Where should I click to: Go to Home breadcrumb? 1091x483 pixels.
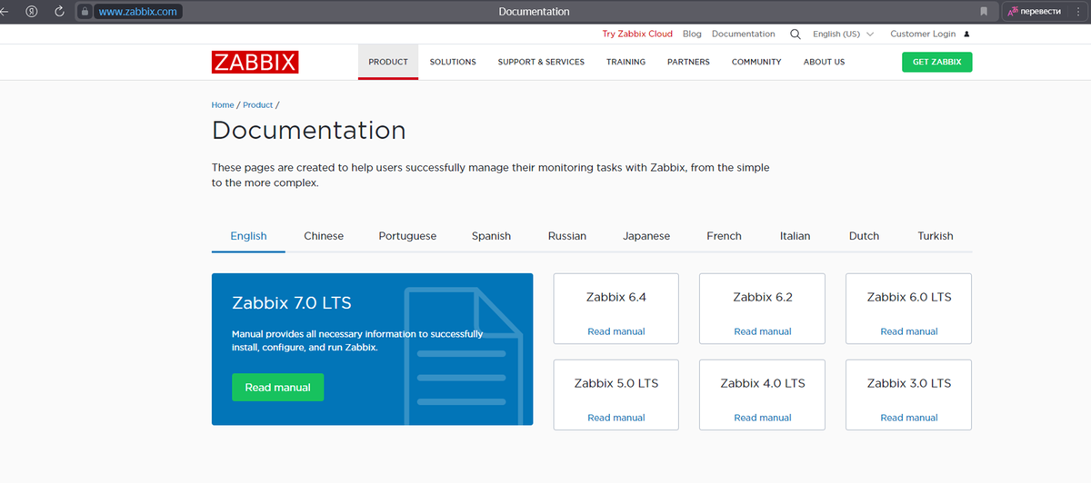[223, 105]
